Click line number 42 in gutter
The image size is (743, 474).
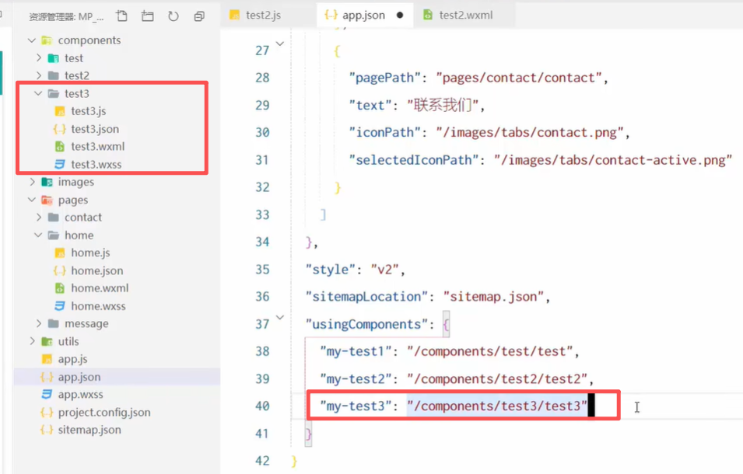pos(262,461)
